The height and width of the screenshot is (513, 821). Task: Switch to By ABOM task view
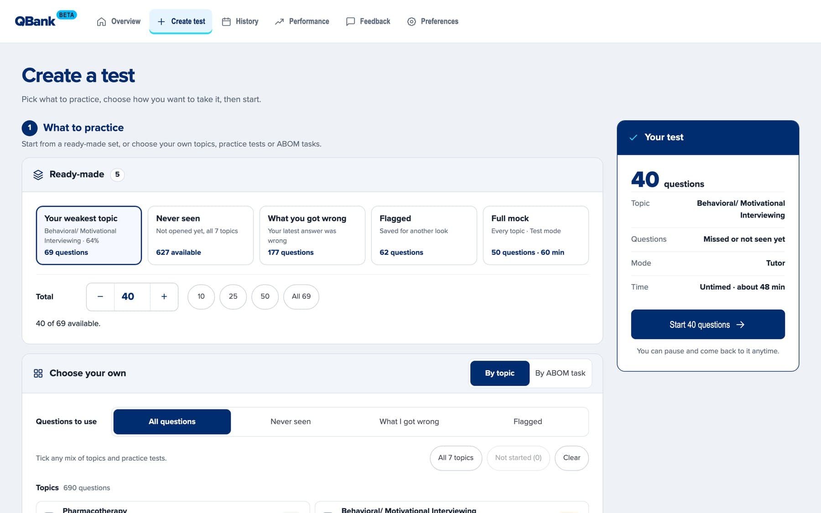tap(560, 373)
